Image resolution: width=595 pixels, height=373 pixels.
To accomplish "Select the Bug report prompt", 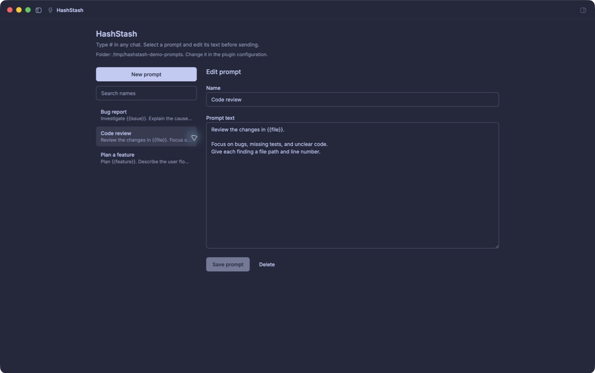I will coord(146,115).
